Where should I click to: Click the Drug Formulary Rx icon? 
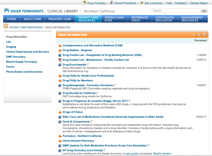pos(84,3)
